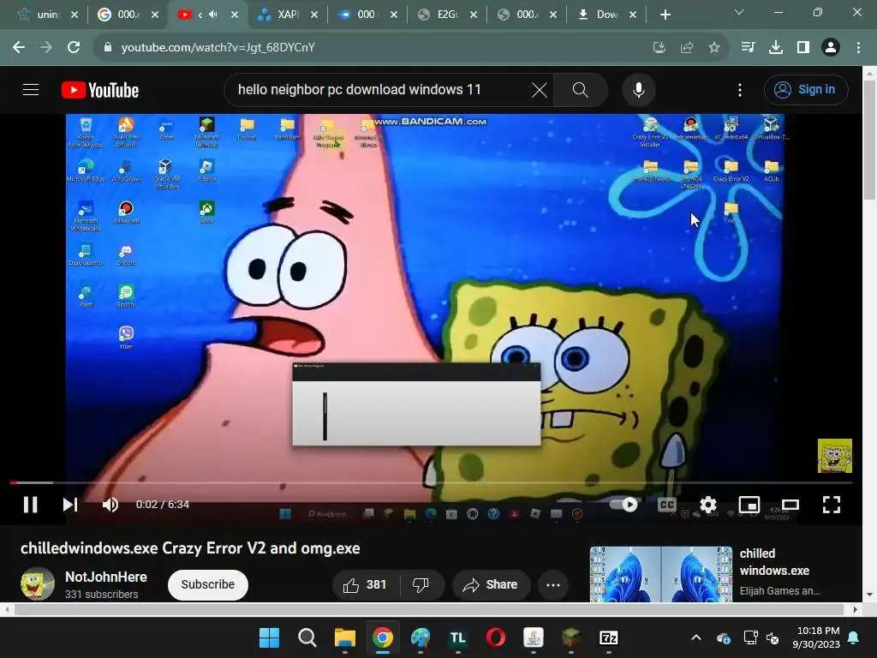This screenshot has height=658, width=877.
Task: Open more actions ellipsis under video
Action: [553, 584]
